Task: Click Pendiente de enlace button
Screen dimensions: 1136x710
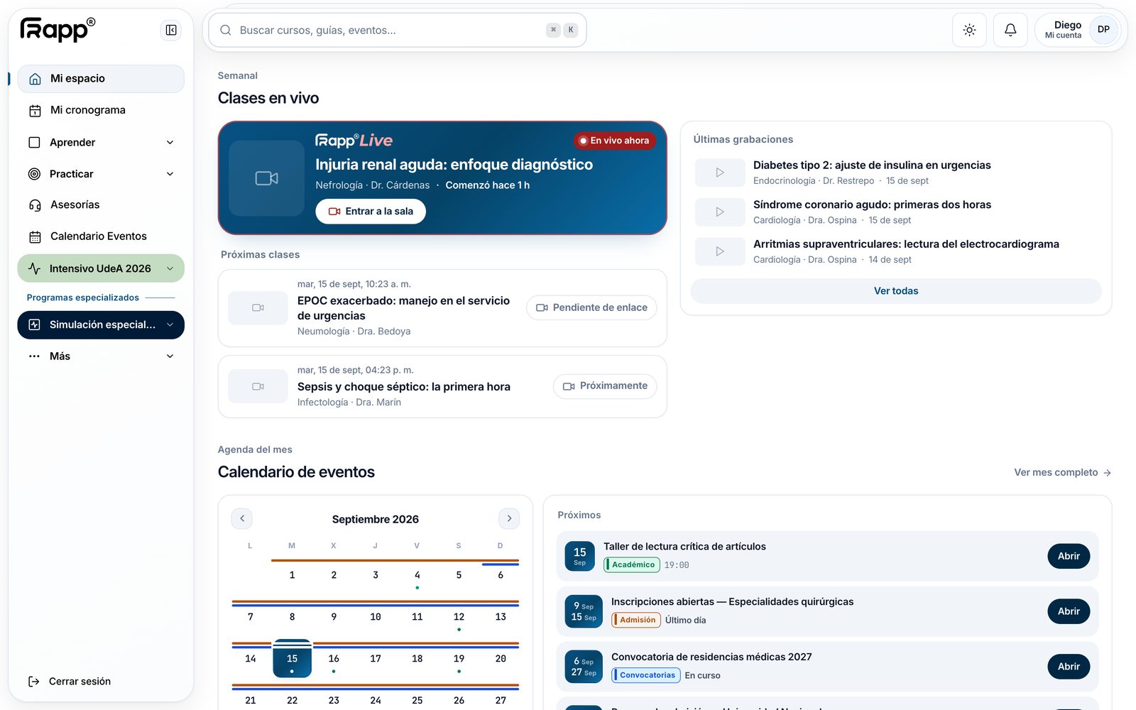Action: [x=591, y=307]
